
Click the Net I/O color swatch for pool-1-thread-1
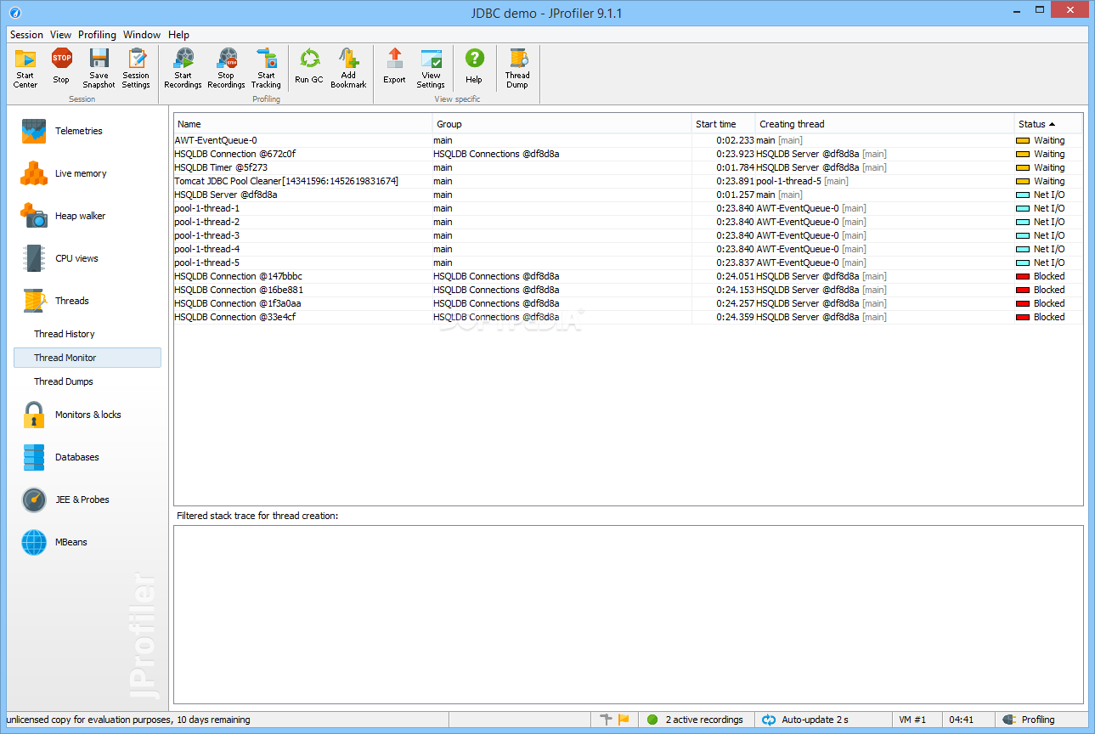pos(1023,208)
